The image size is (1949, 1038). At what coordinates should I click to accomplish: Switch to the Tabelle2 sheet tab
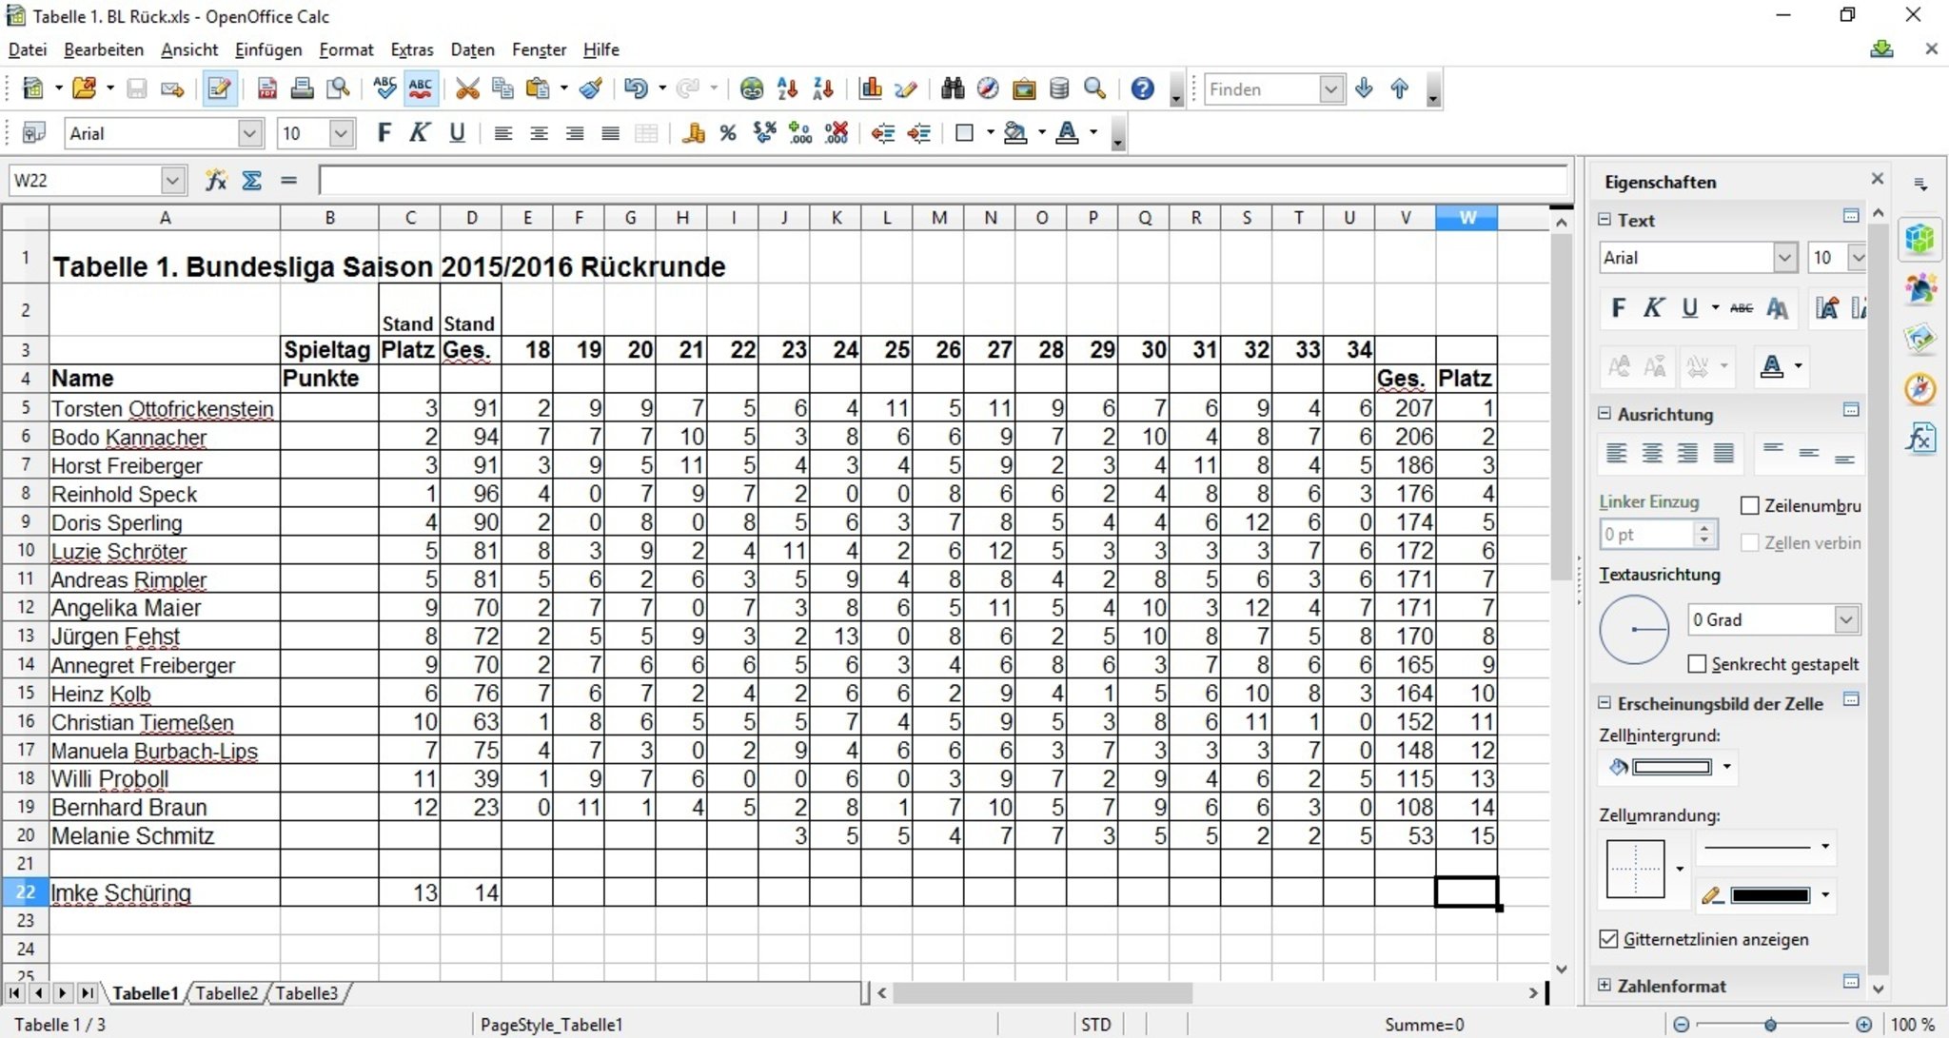tap(226, 992)
